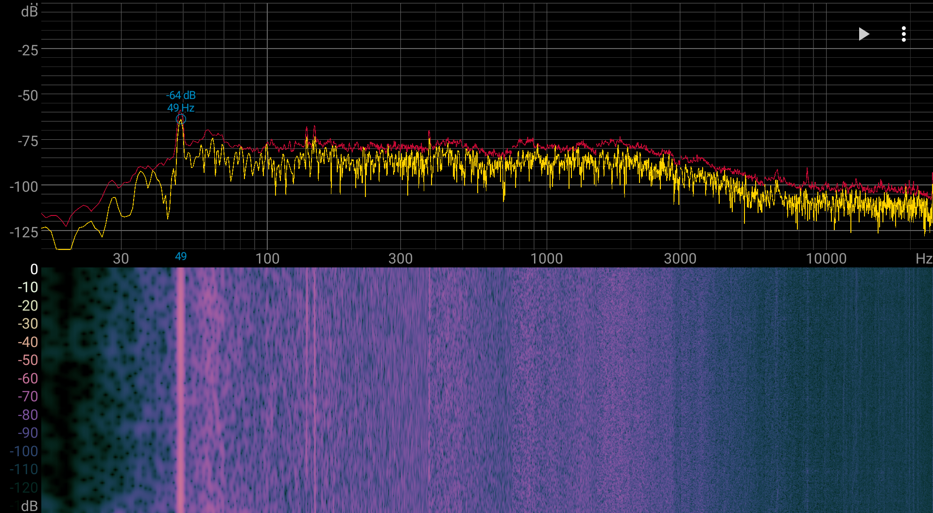Click the -60 label on the spectrogram color scale
The height and width of the screenshot is (513, 933).
coord(28,379)
